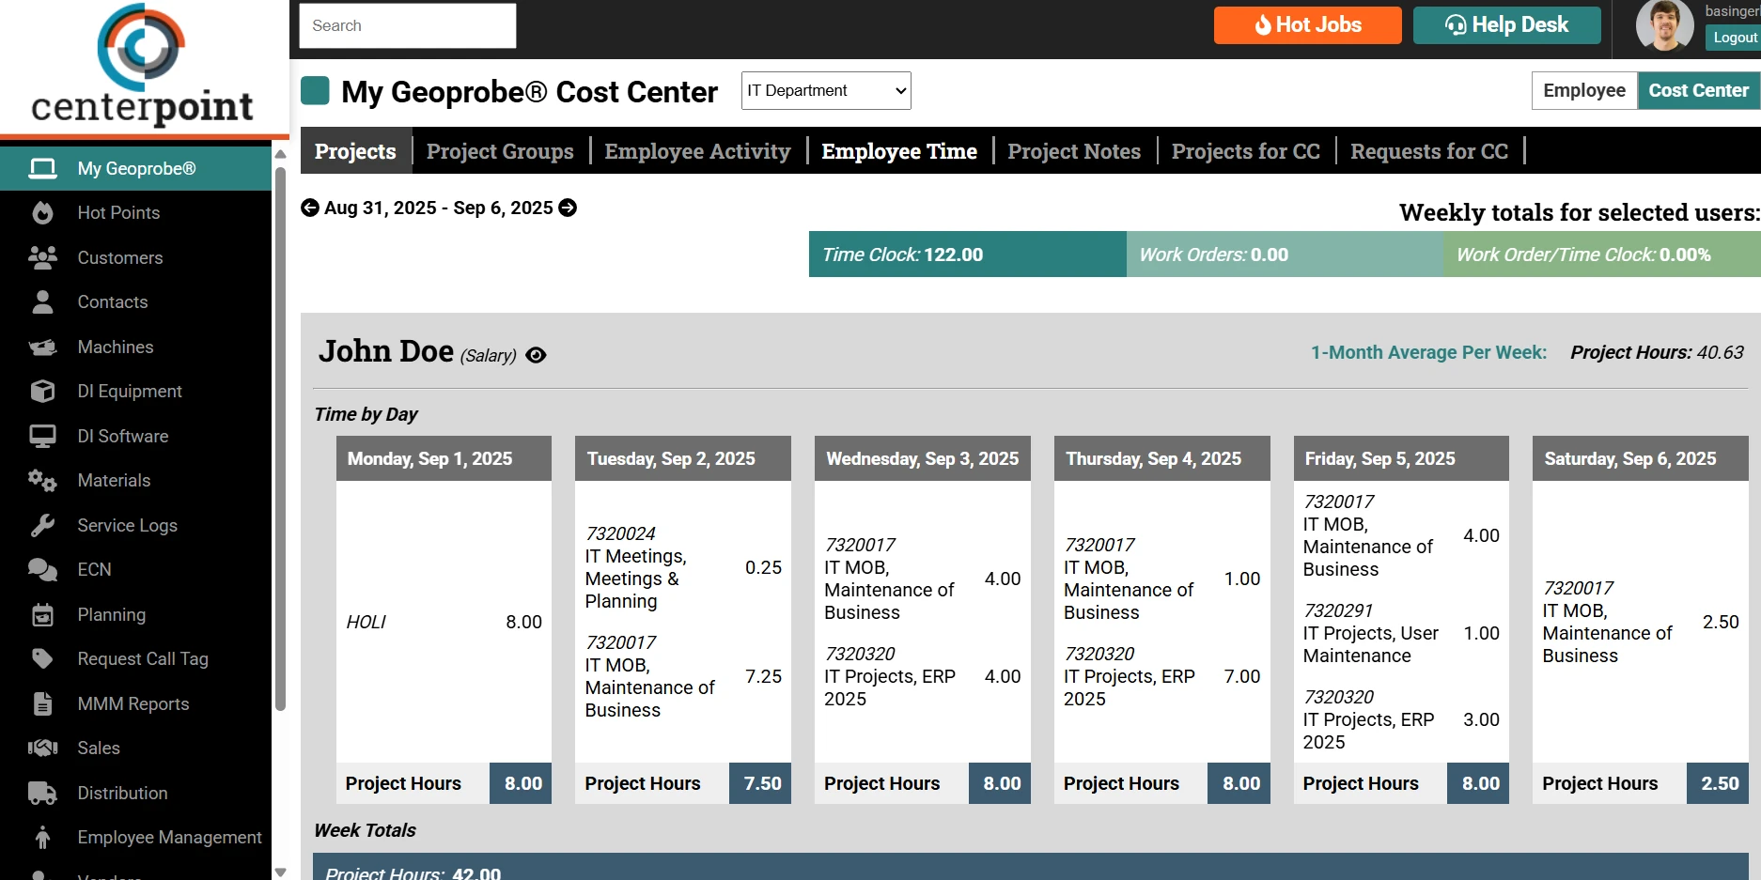
Task: Click the ECN chat bubbles icon
Action: [42, 569]
